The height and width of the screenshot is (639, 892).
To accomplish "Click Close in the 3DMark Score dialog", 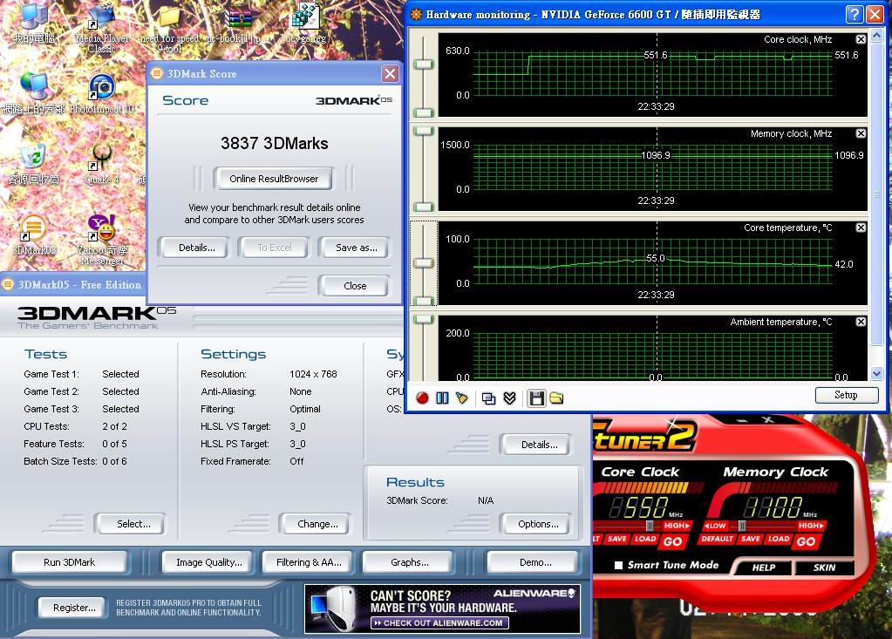I will (x=355, y=285).
